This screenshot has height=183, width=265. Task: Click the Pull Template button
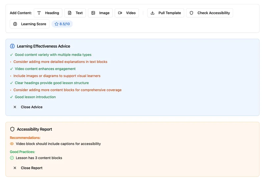(x=166, y=13)
